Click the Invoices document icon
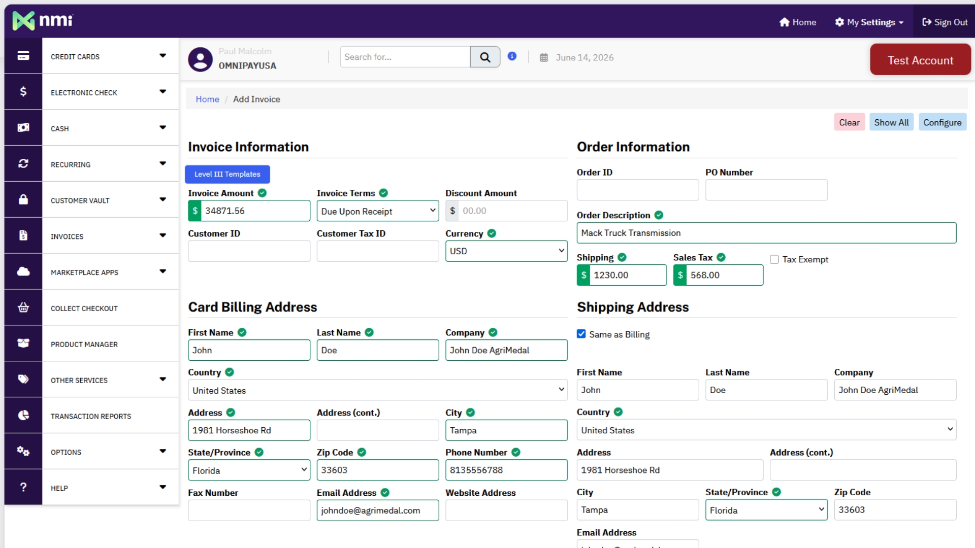 coord(23,235)
